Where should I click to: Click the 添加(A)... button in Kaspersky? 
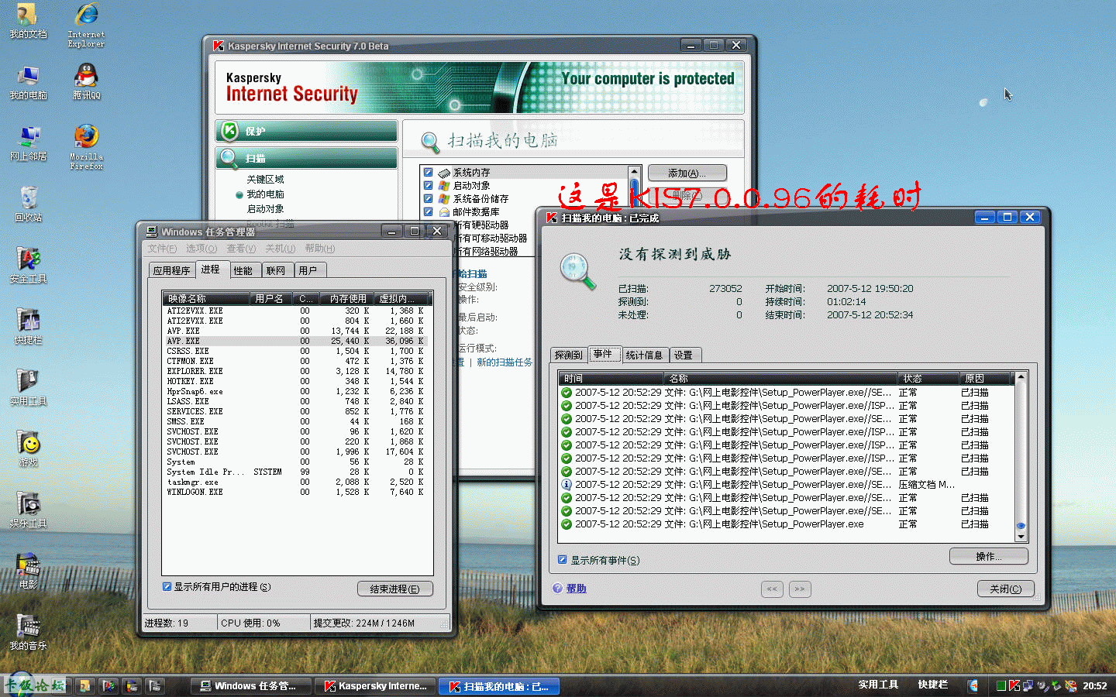pos(687,173)
